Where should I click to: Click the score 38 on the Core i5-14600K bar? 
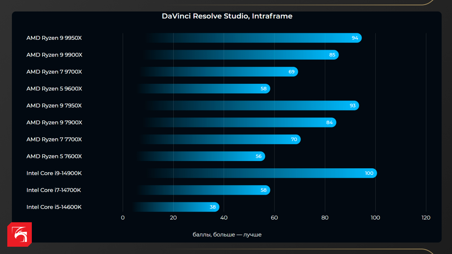213,207
